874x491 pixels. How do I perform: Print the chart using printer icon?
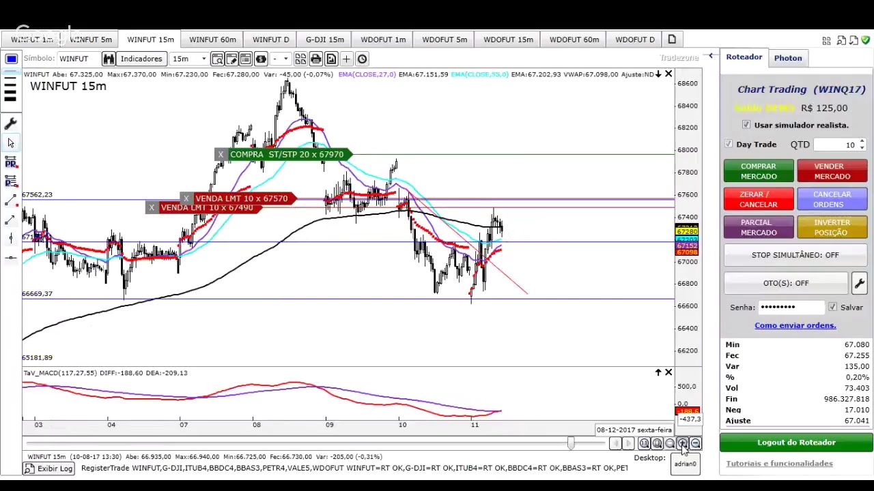[x=315, y=59]
